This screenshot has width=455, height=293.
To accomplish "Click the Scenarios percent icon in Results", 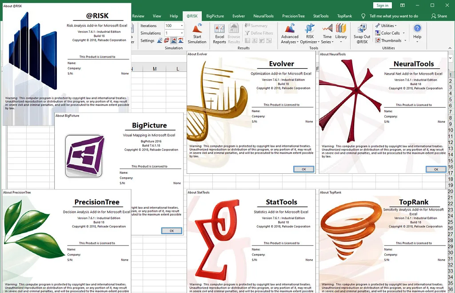I will tap(269, 40).
